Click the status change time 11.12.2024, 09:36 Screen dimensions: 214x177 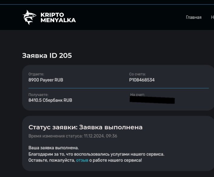(100, 136)
